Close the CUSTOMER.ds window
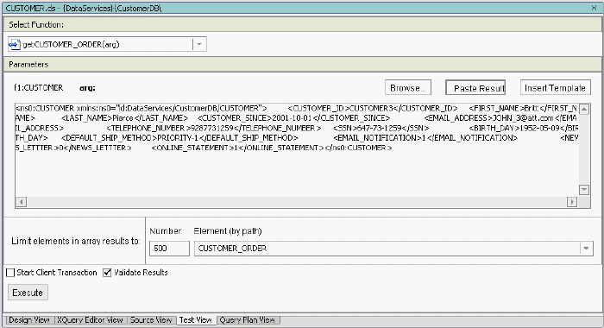This screenshot has width=604, height=328. pos(594,8)
